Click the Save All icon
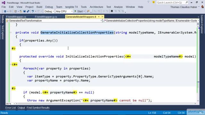Screen dimensions: 205x115 point(28,11)
